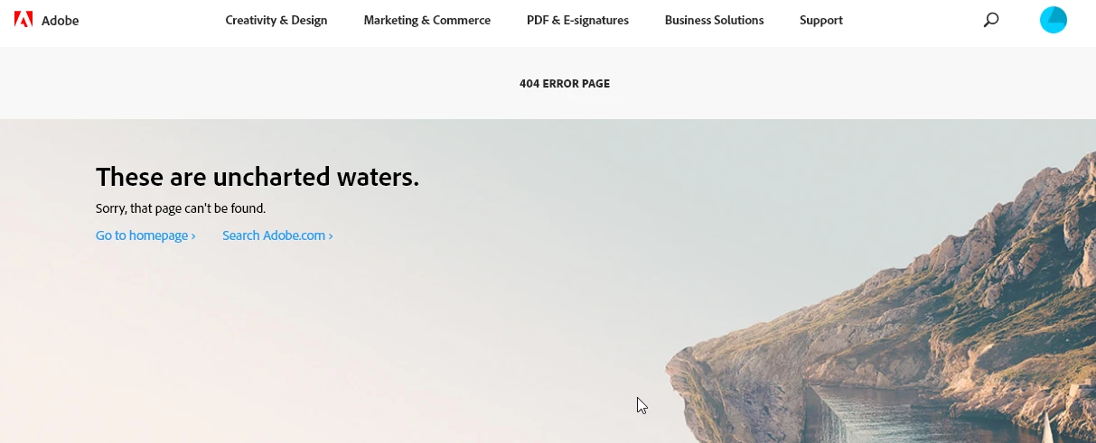Open search with the magnifying glass icon
The image size is (1096, 443).
tap(991, 20)
